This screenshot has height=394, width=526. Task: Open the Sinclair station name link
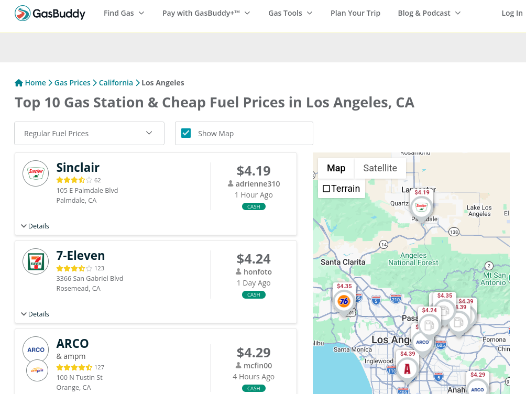78,168
